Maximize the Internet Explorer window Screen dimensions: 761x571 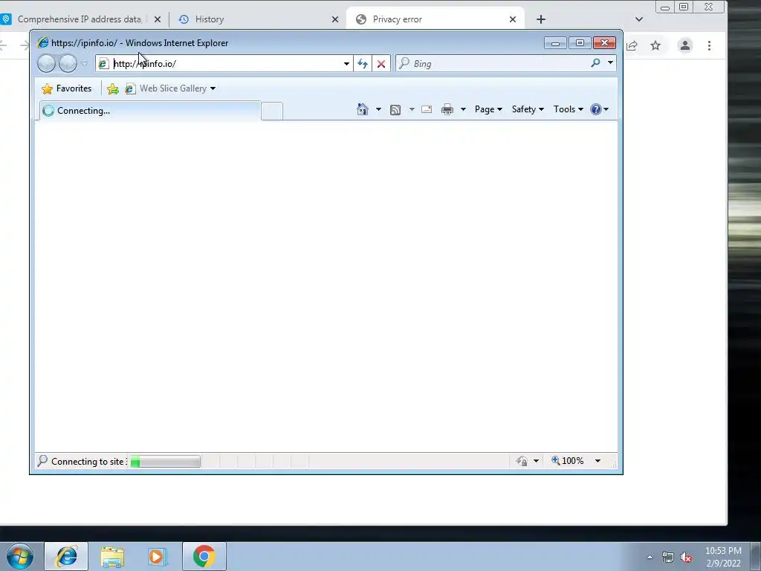(580, 43)
